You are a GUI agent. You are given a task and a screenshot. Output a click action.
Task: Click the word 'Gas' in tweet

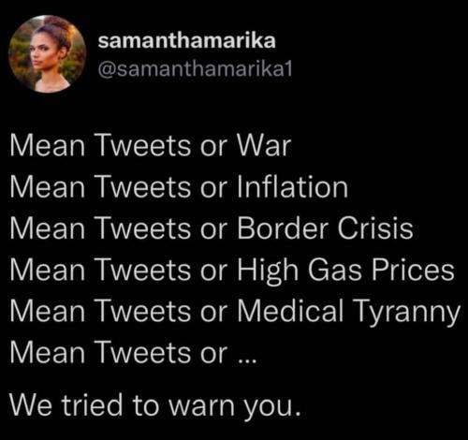(x=335, y=271)
